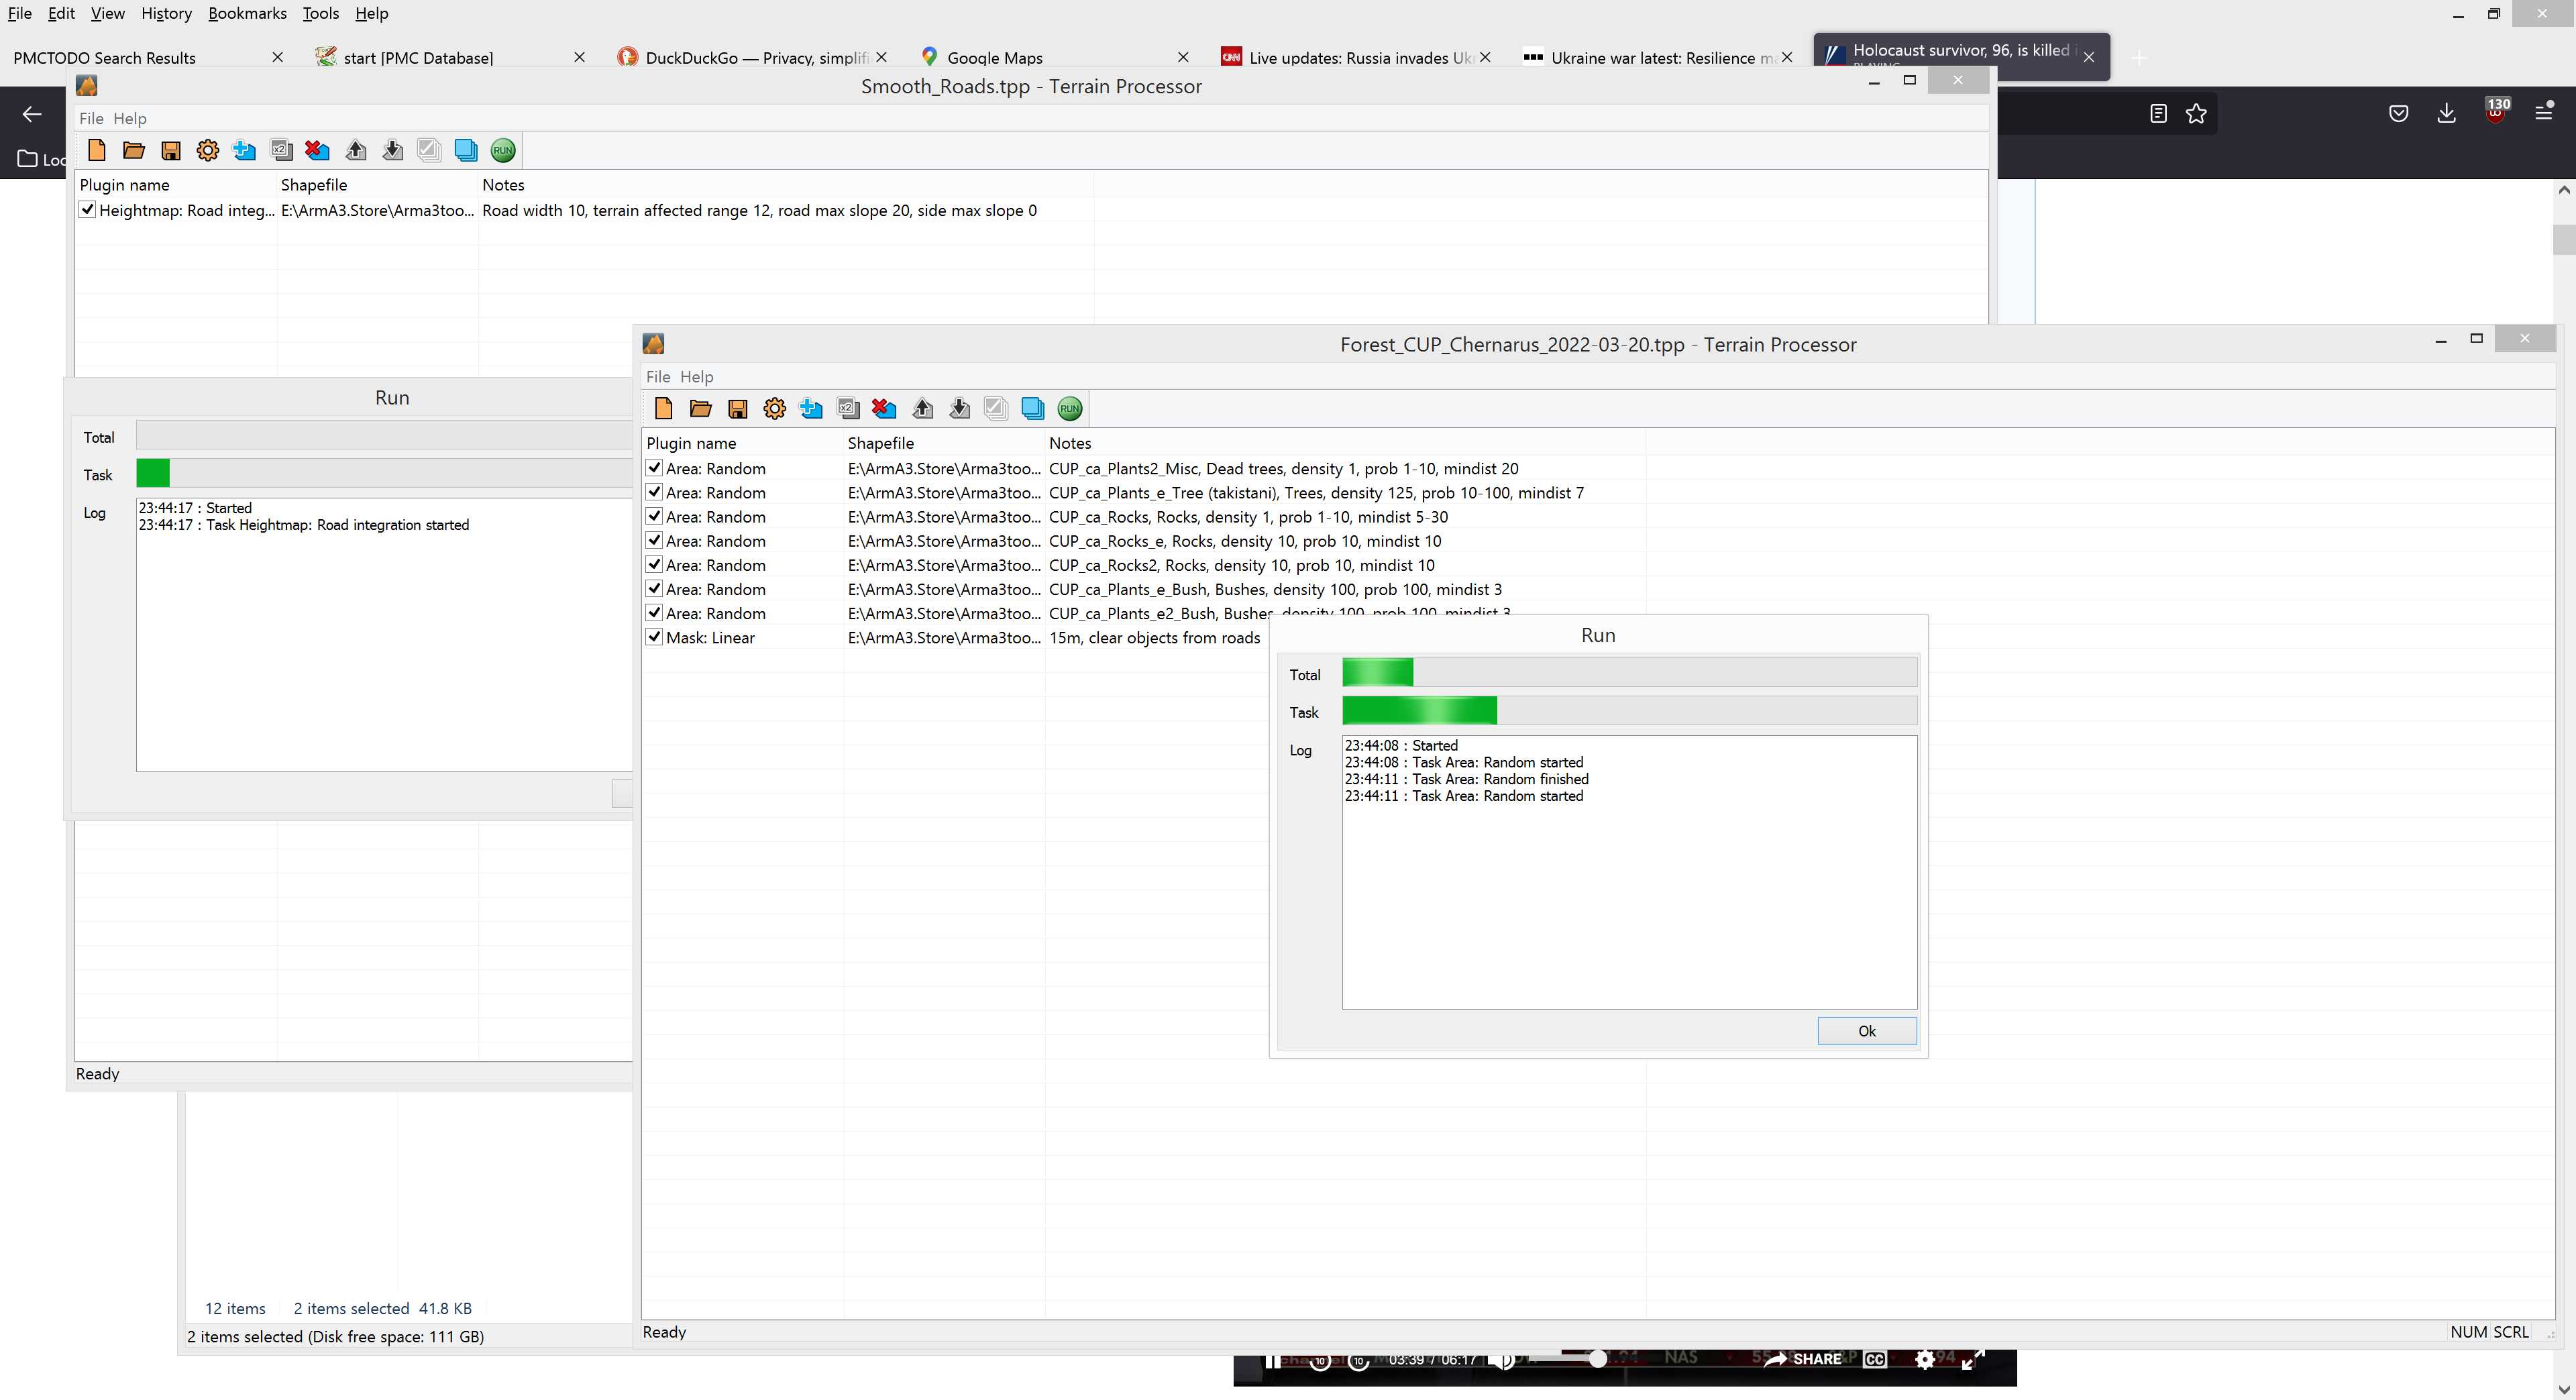
Task: Click the video volume slider knob
Action: [1598, 1358]
